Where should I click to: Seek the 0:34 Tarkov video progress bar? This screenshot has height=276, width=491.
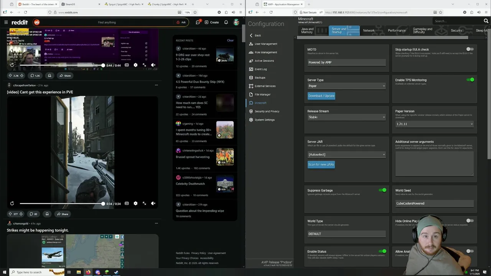tap(61, 204)
